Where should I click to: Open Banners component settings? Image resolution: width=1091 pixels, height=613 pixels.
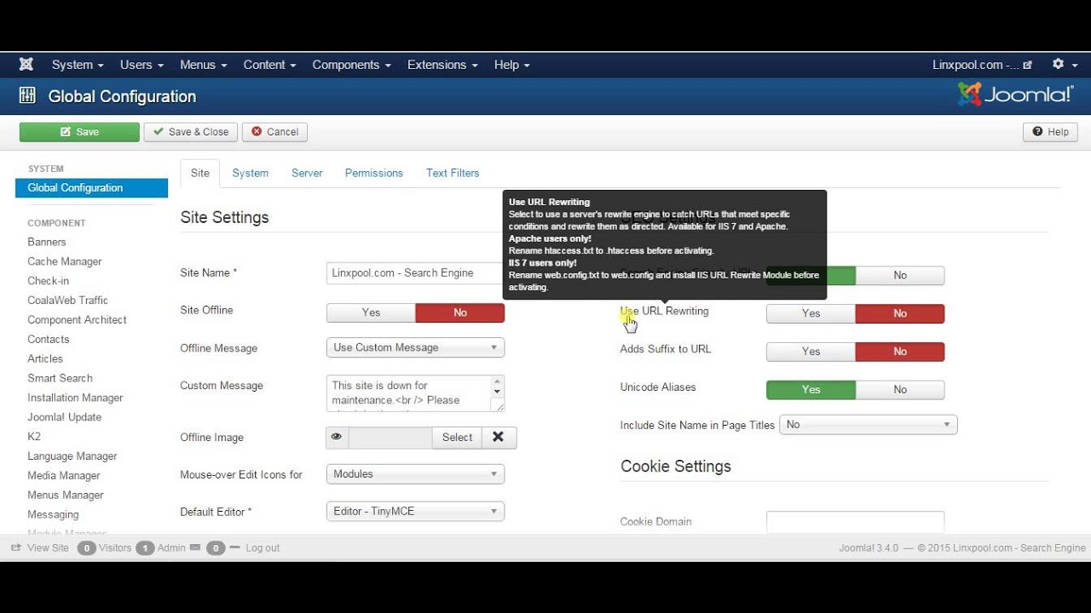coord(47,242)
